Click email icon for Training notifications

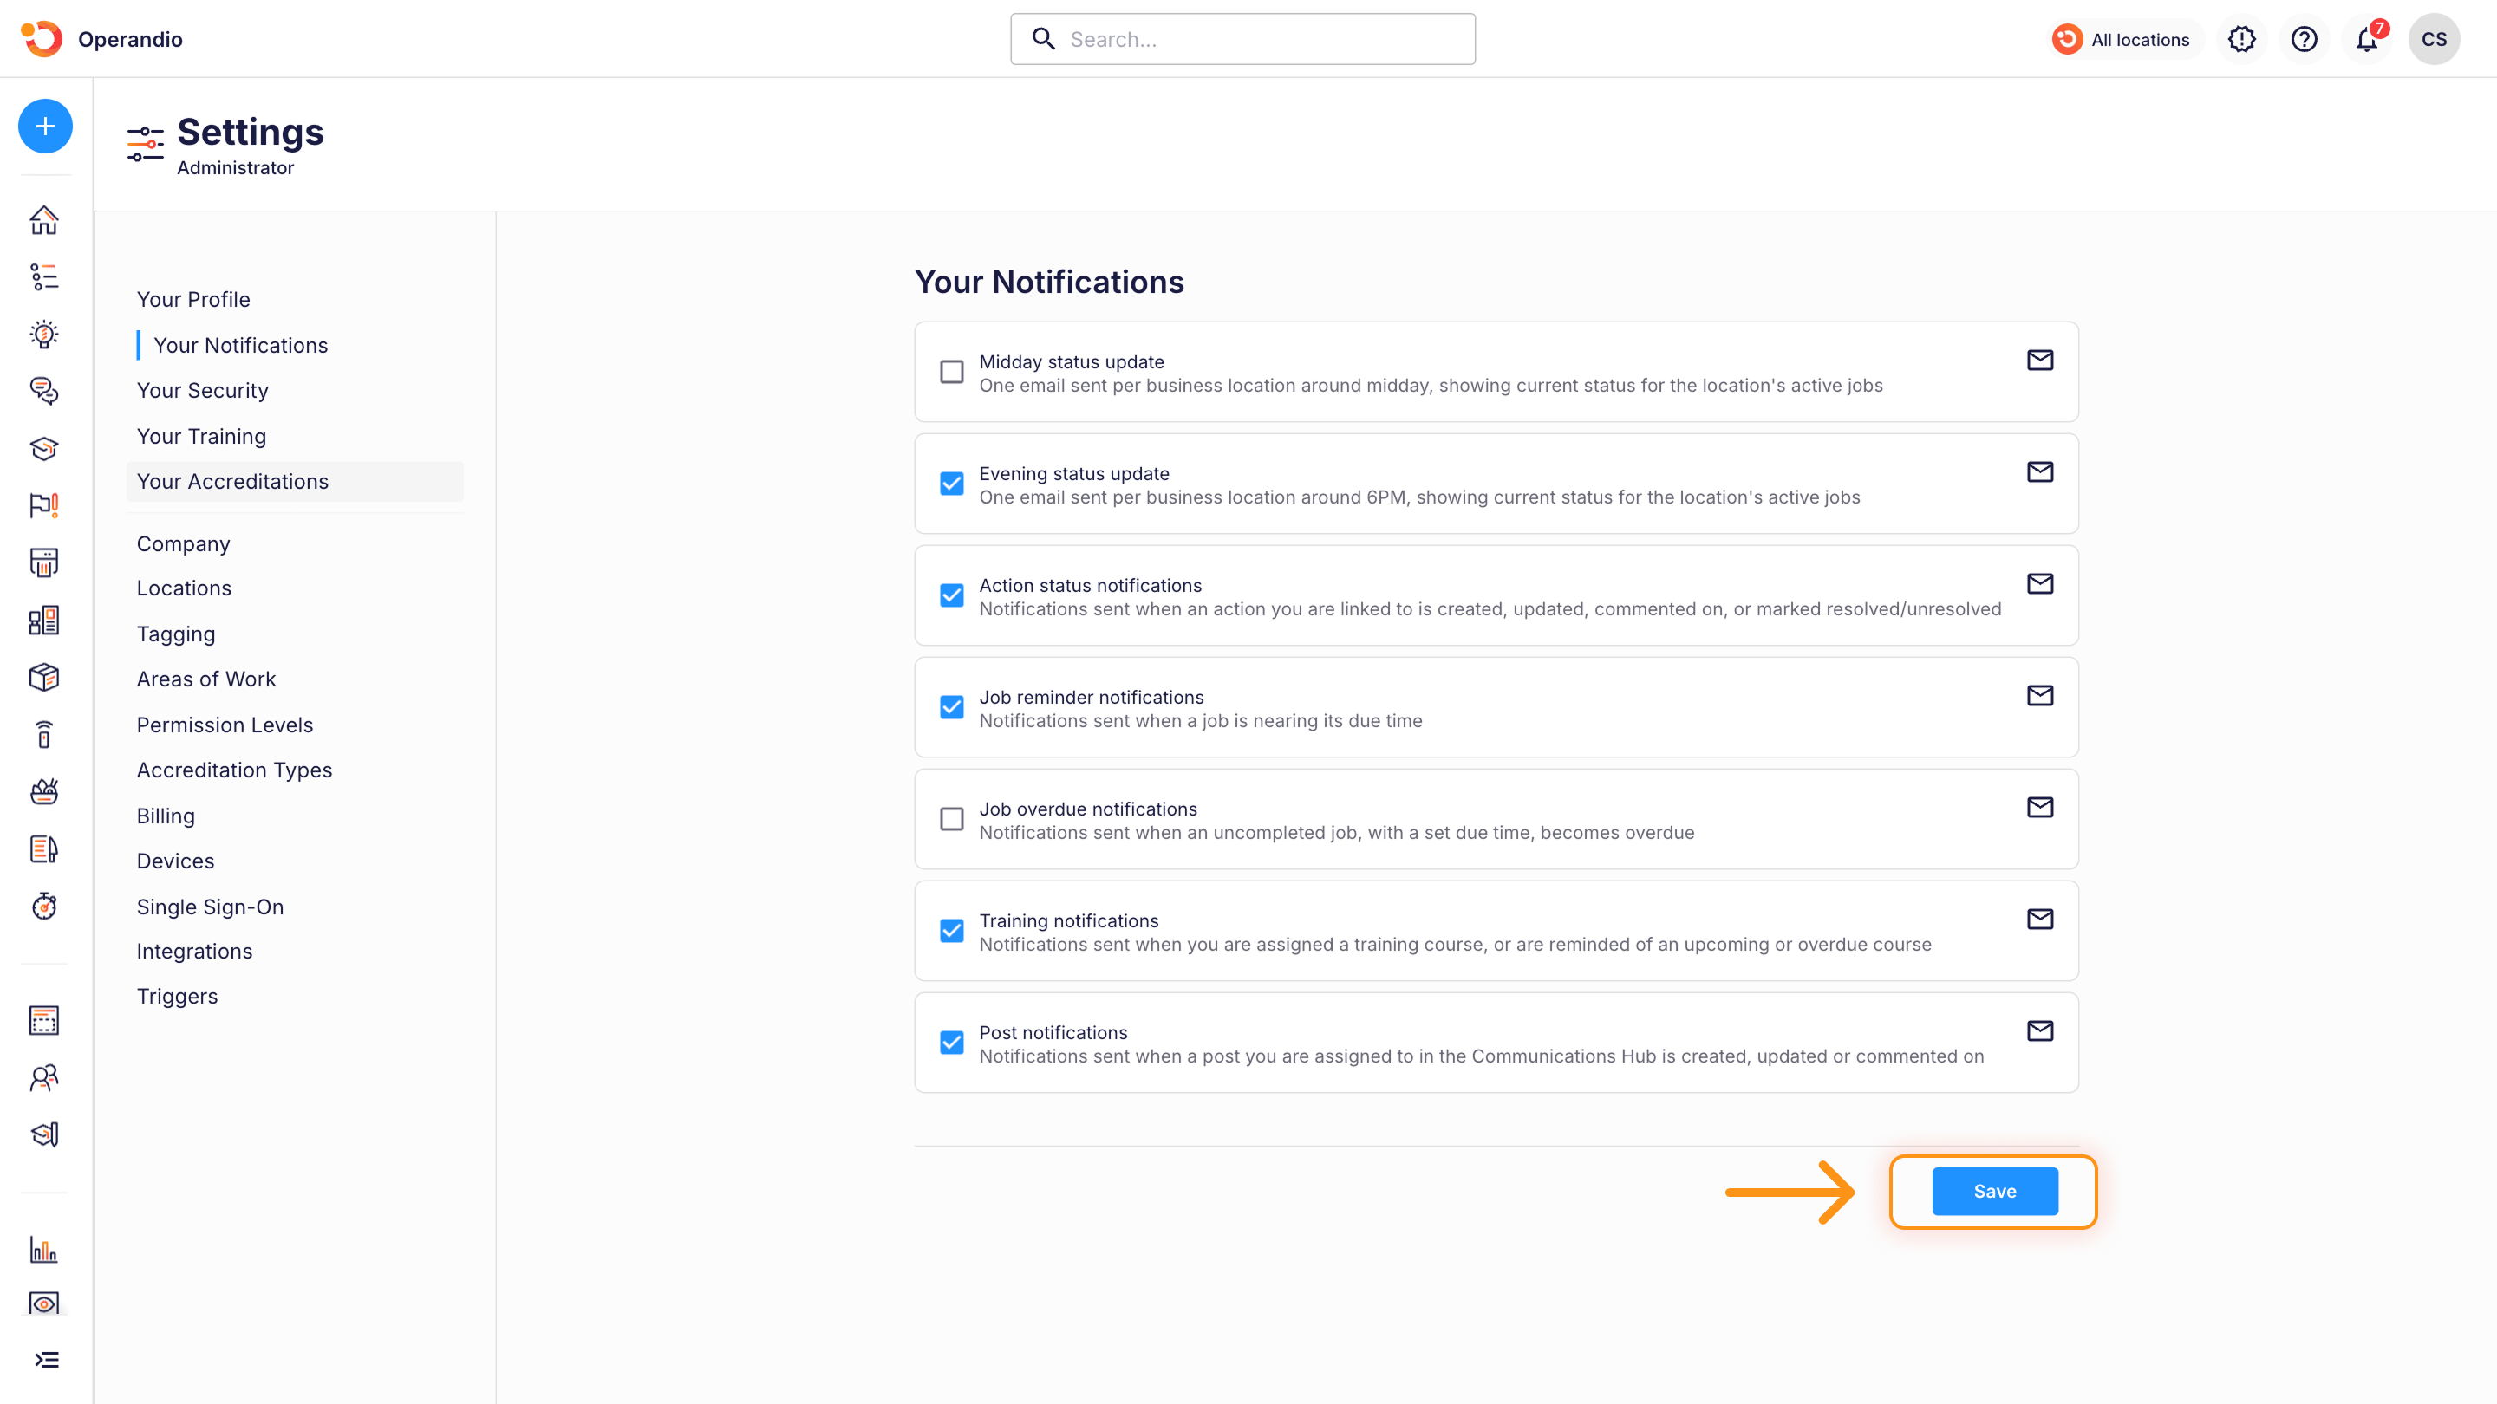coord(2040,920)
